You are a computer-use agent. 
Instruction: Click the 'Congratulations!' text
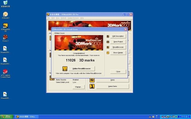[x=79, y=53]
